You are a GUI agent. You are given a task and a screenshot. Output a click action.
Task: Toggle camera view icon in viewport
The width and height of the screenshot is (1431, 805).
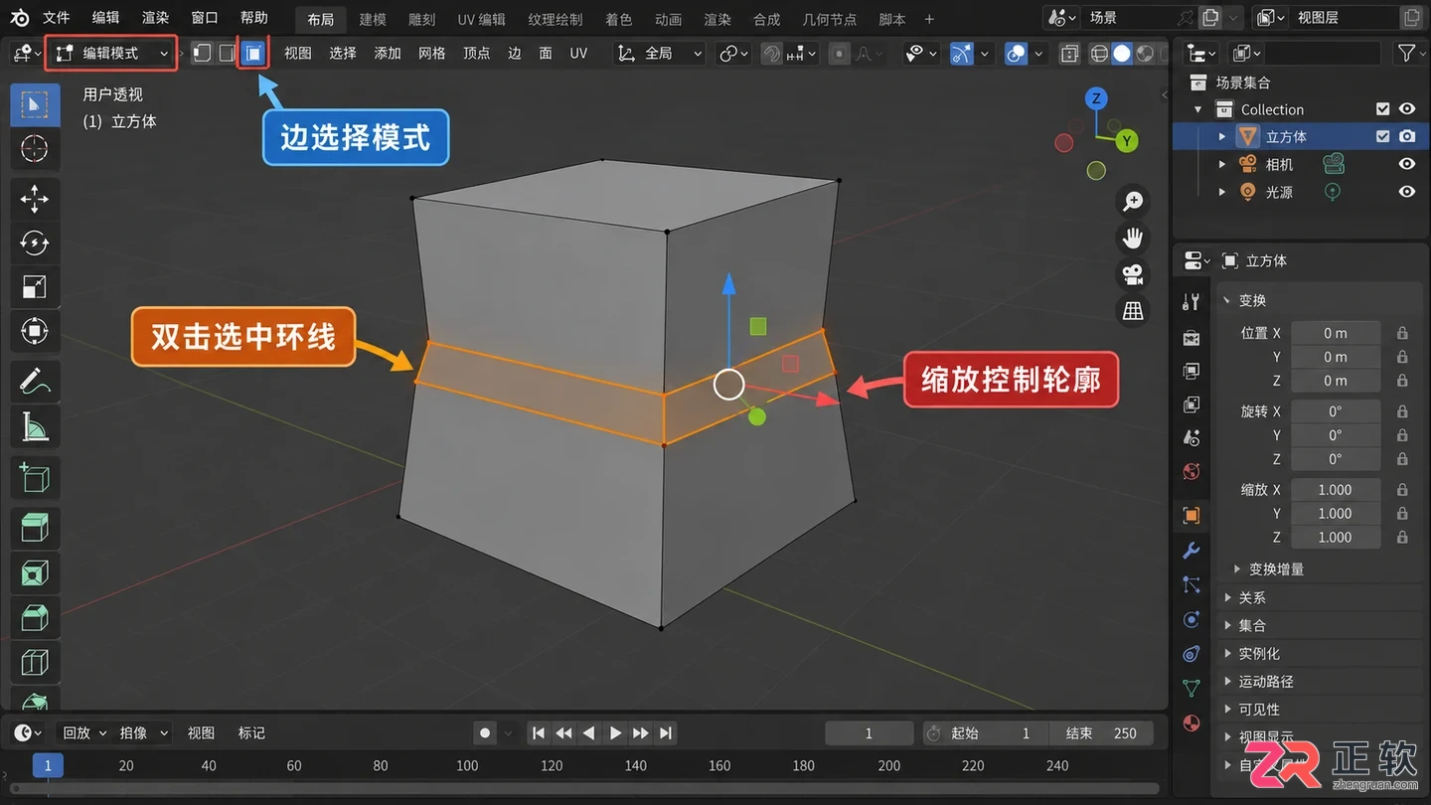(x=1132, y=275)
